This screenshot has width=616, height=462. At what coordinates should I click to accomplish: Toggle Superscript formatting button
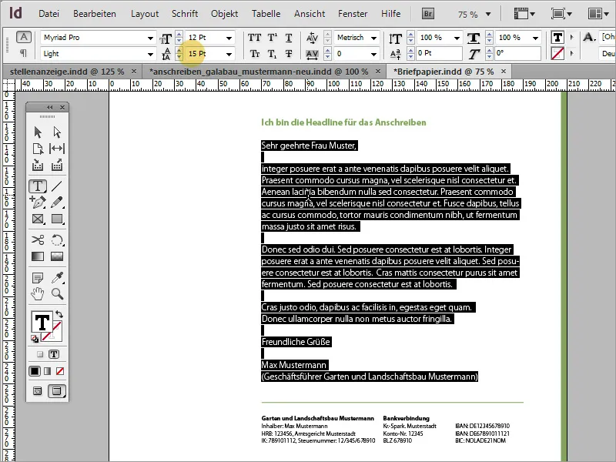[x=272, y=38]
